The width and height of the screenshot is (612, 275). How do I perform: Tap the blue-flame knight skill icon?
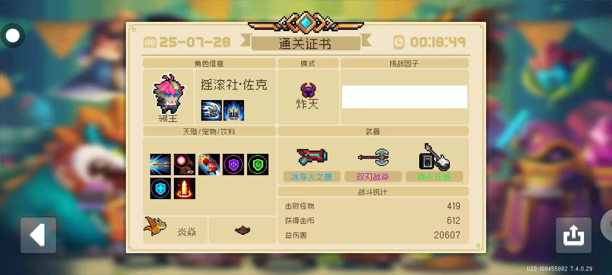pyautogui.click(x=234, y=110)
